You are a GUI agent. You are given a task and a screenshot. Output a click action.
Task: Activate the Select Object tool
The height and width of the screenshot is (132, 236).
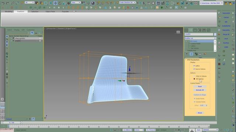click(x=37, y=3)
